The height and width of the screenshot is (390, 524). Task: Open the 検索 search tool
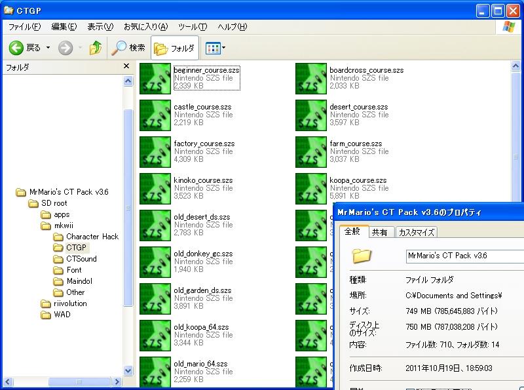[128, 48]
